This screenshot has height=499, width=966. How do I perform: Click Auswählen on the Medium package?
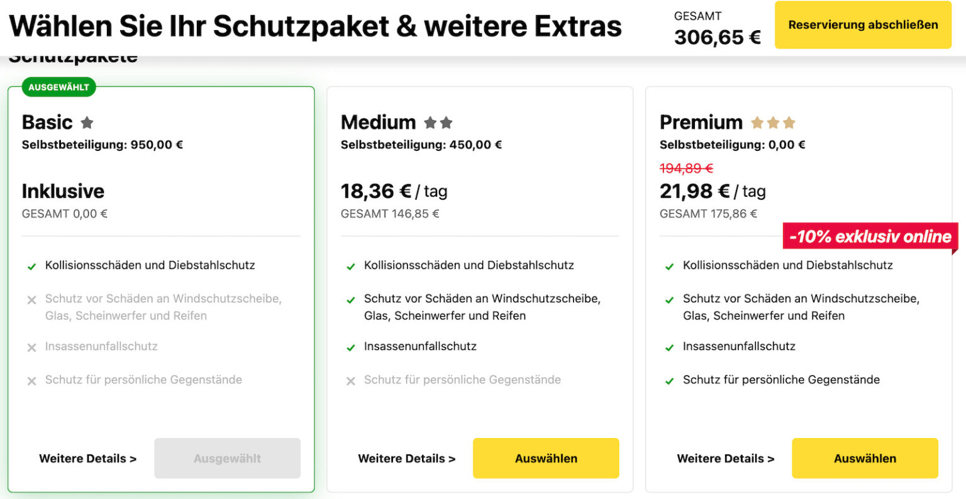tap(546, 458)
